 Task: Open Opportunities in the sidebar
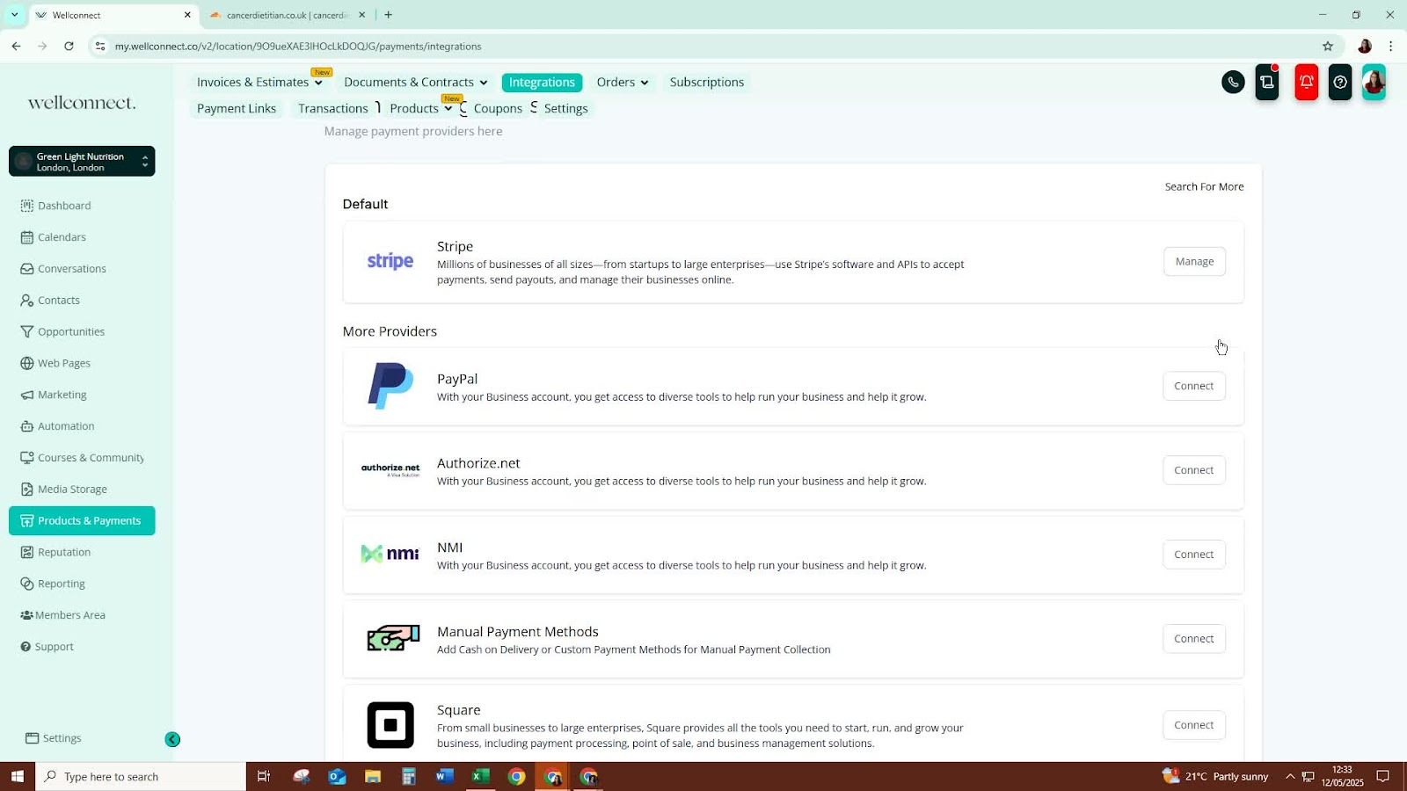(x=71, y=332)
